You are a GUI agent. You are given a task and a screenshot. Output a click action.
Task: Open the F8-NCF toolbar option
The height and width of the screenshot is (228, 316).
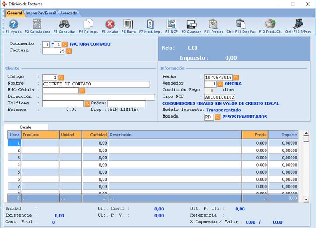click(171, 25)
